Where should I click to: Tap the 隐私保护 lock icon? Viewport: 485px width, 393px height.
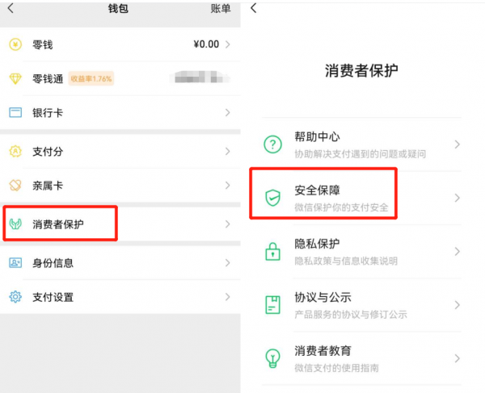273,251
